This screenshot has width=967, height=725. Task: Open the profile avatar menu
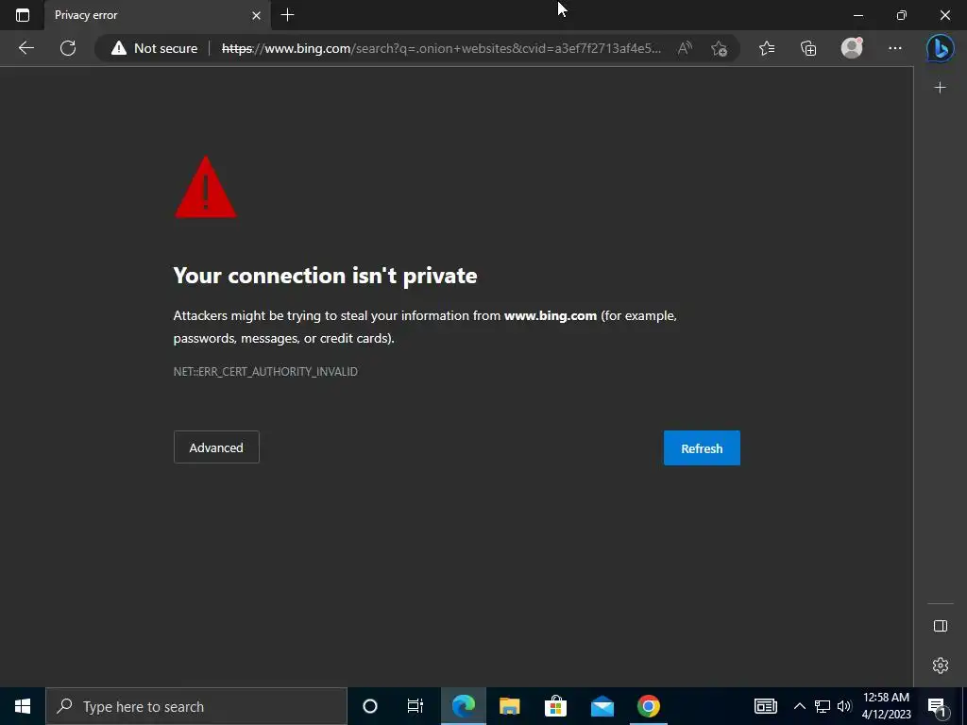[x=852, y=48]
